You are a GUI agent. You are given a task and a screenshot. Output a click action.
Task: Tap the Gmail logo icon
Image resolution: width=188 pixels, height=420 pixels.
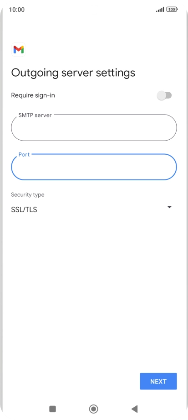[x=18, y=50]
